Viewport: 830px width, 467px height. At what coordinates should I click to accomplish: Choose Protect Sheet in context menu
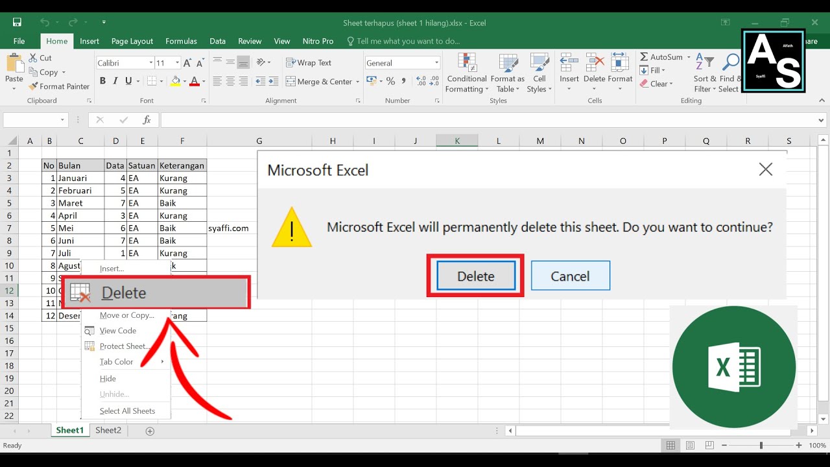point(126,346)
